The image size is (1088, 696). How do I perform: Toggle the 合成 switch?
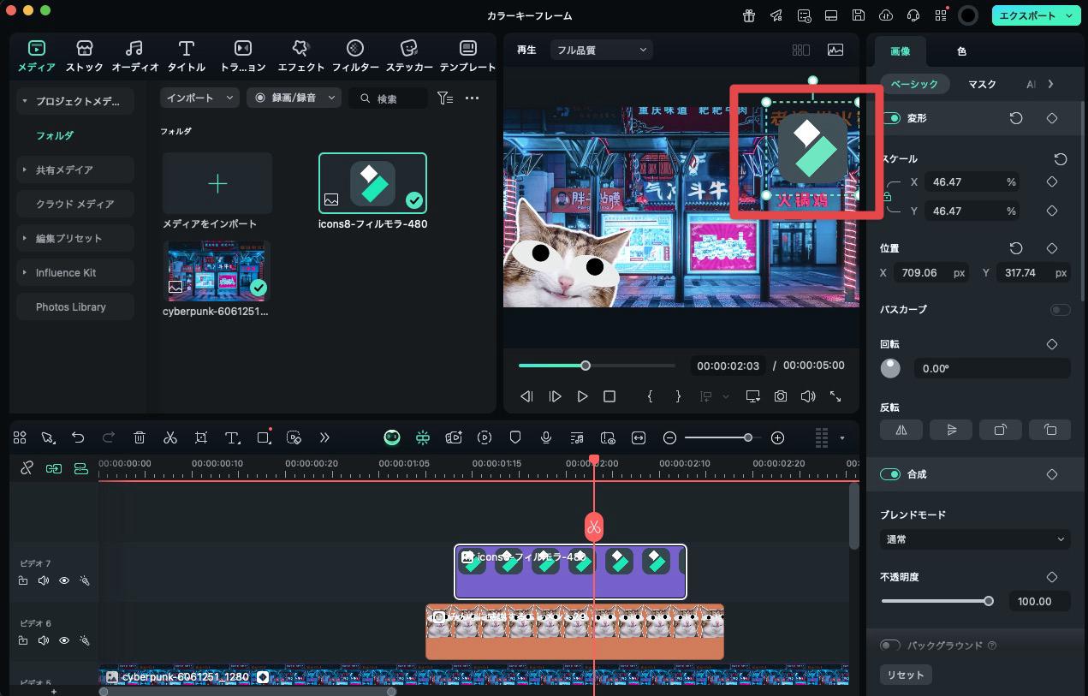[x=891, y=474]
